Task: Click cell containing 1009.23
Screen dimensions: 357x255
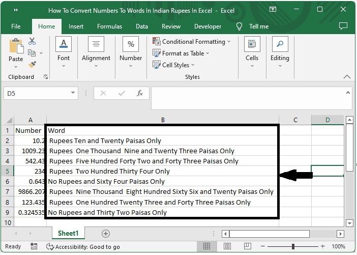Action: pos(31,151)
